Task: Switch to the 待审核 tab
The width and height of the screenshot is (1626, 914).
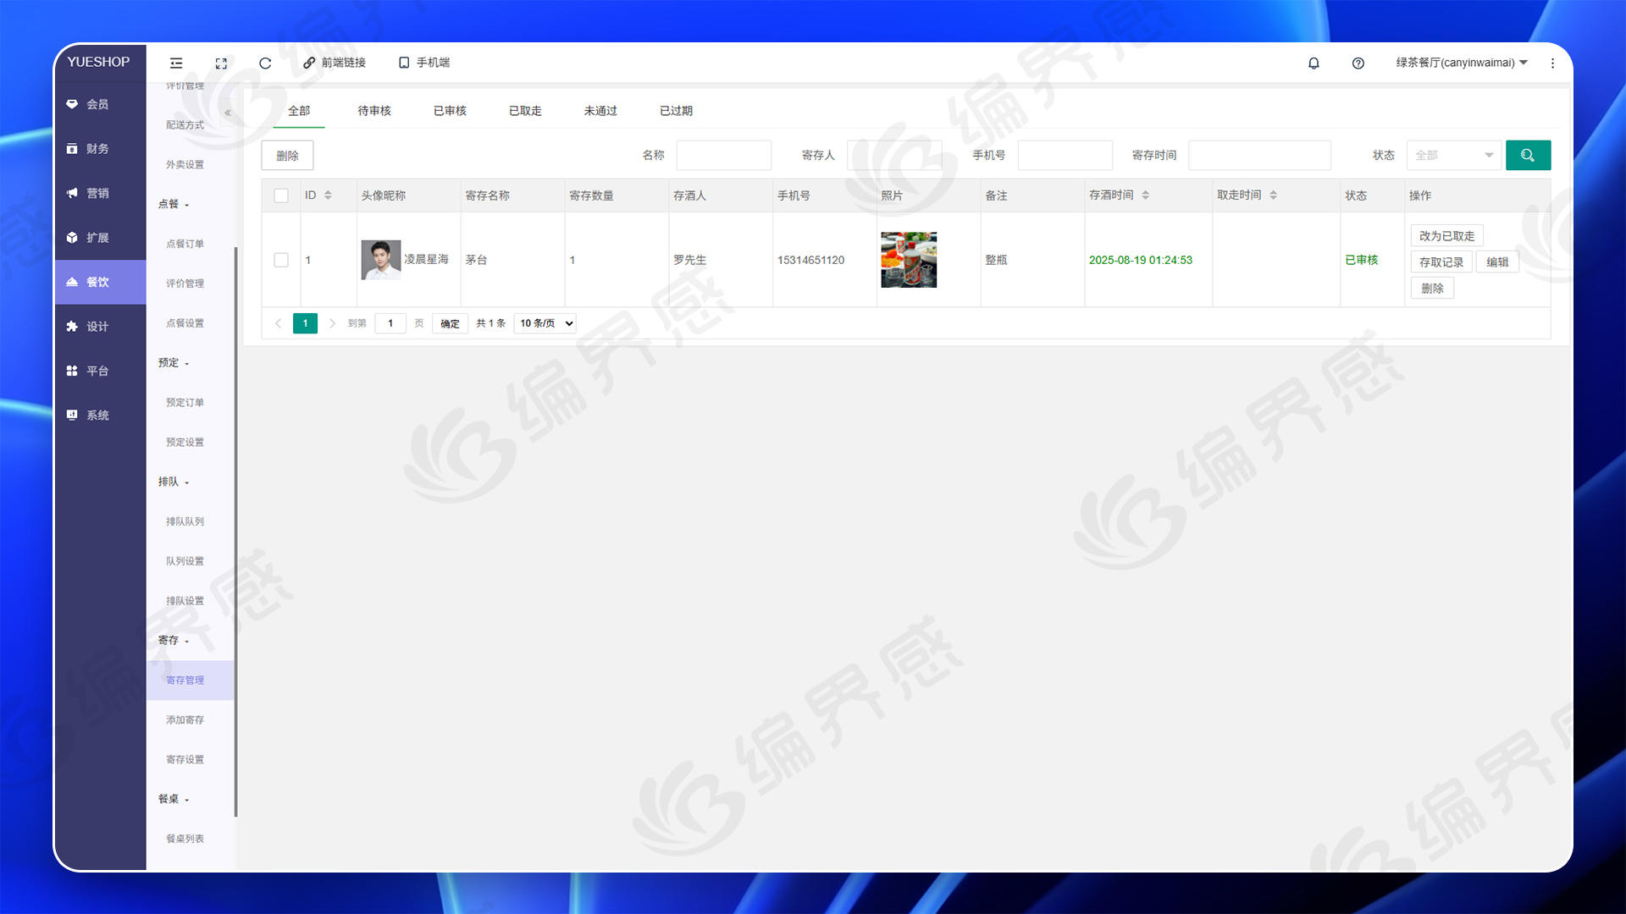Action: point(373,111)
